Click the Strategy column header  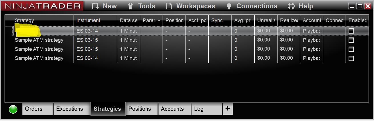25,20
